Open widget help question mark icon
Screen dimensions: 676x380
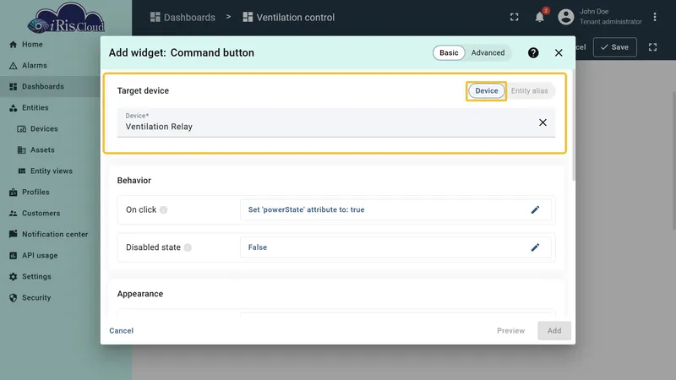coord(533,52)
